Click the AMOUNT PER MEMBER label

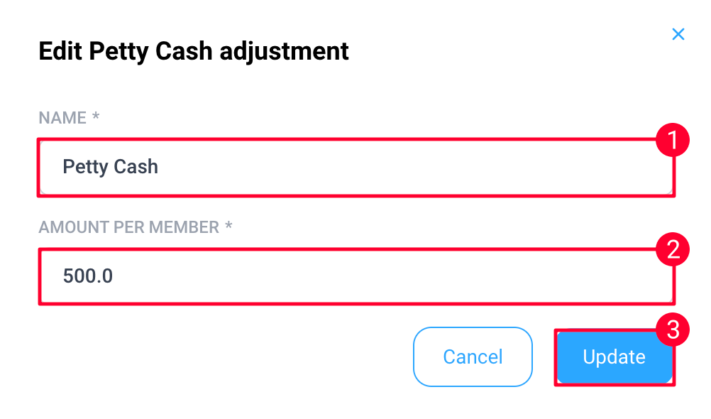point(128,227)
